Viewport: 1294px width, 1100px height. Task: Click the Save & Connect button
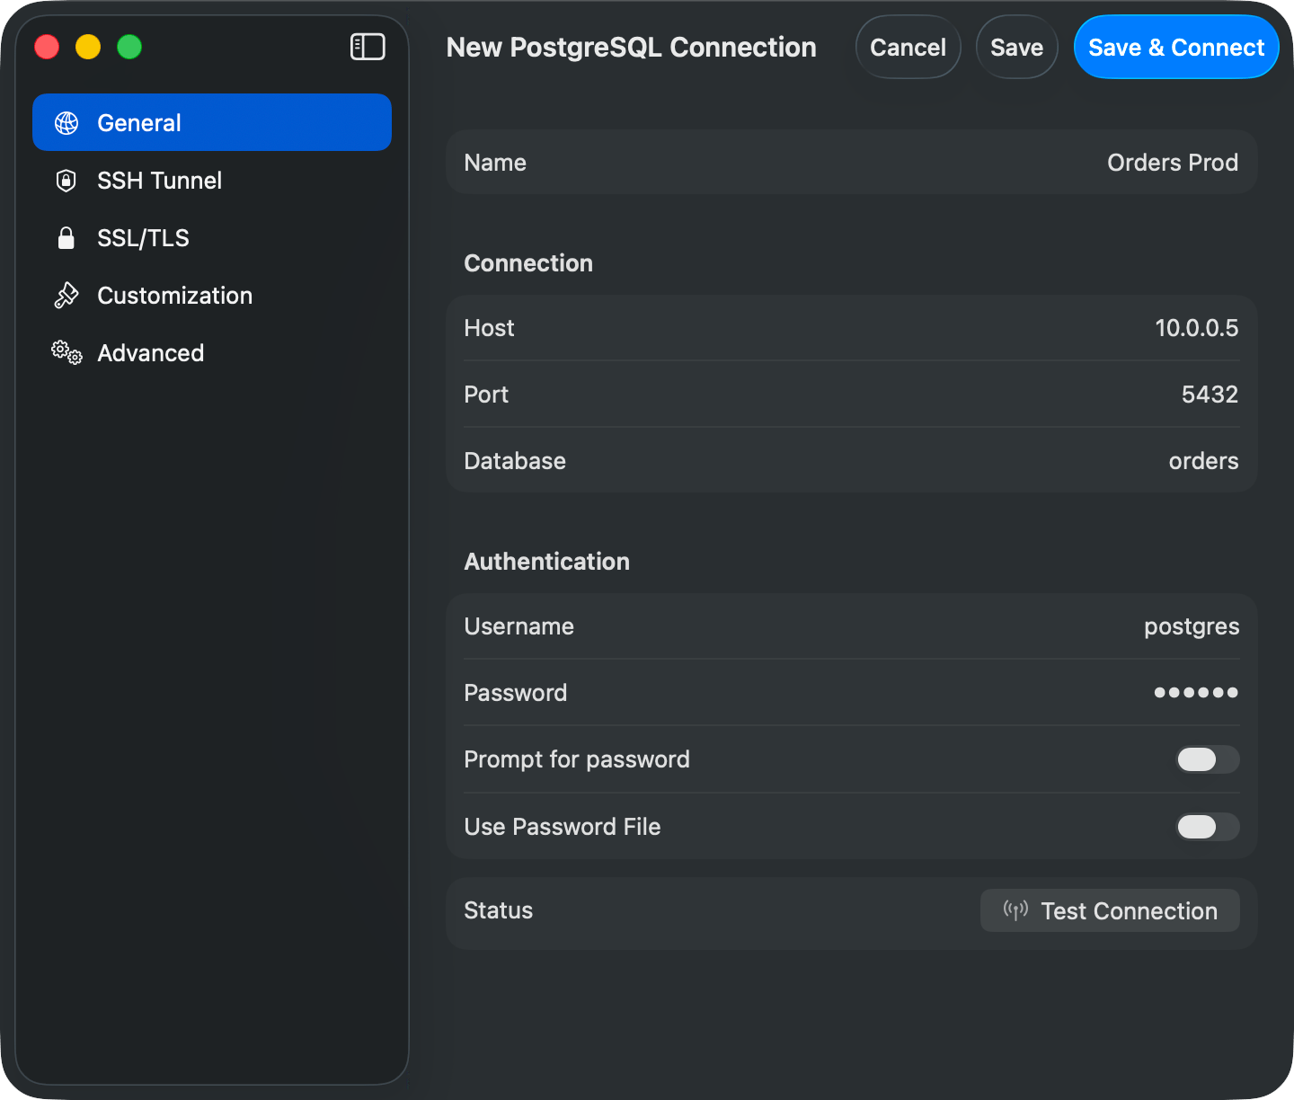(x=1176, y=47)
